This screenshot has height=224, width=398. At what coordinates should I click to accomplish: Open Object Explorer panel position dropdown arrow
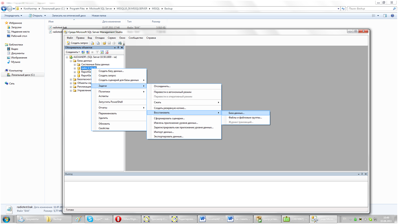(x=115, y=48)
